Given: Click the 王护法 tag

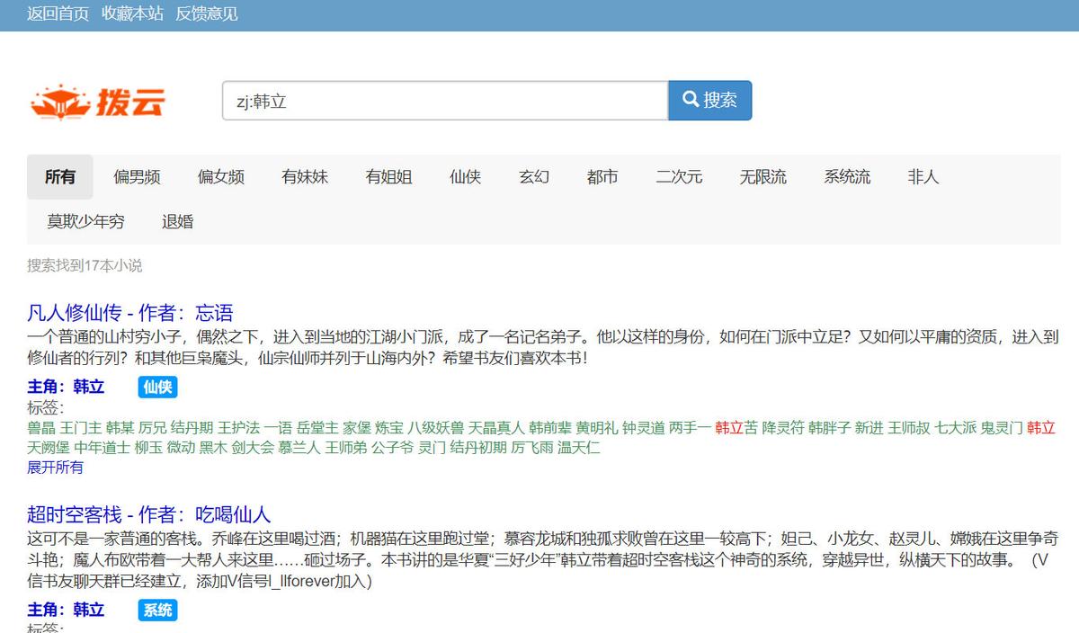Looking at the screenshot, I should click(239, 428).
